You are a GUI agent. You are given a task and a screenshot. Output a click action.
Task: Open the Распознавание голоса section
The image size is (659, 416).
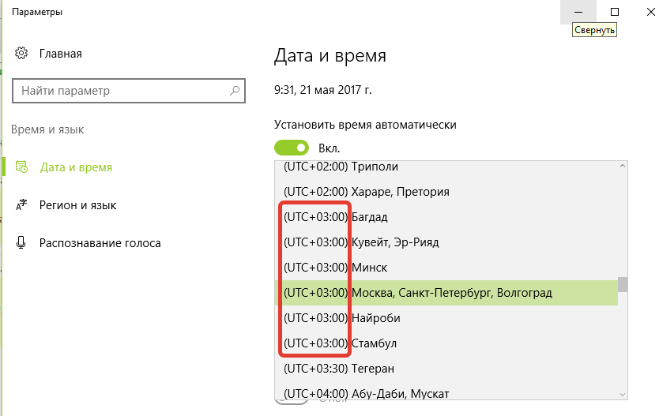pos(100,243)
